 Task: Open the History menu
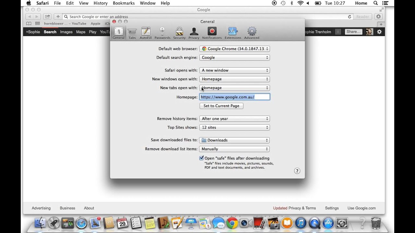pos(101,3)
